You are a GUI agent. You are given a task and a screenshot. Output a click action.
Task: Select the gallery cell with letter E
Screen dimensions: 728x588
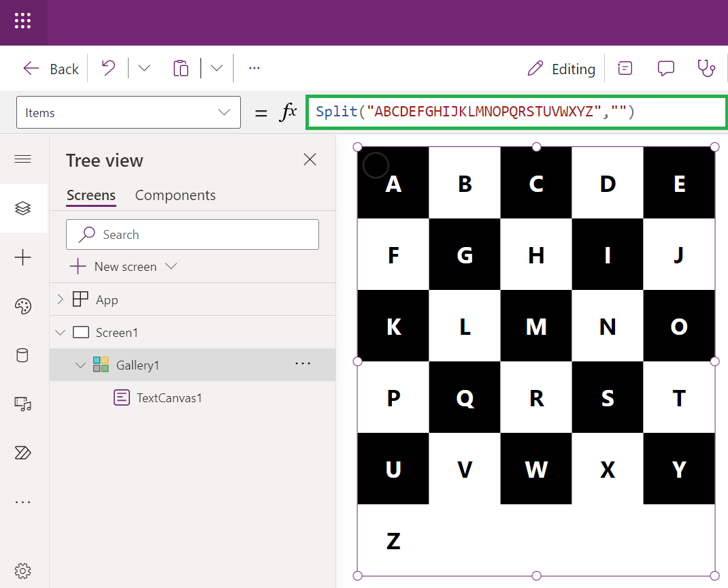(x=679, y=182)
